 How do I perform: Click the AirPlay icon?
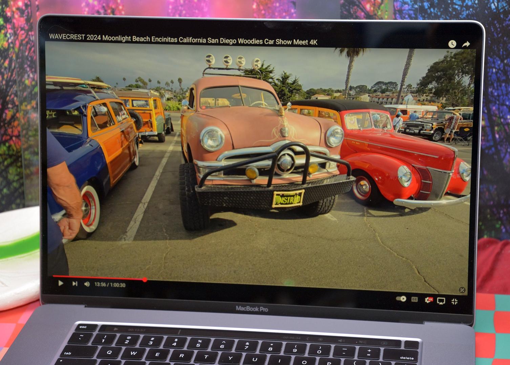(441, 301)
